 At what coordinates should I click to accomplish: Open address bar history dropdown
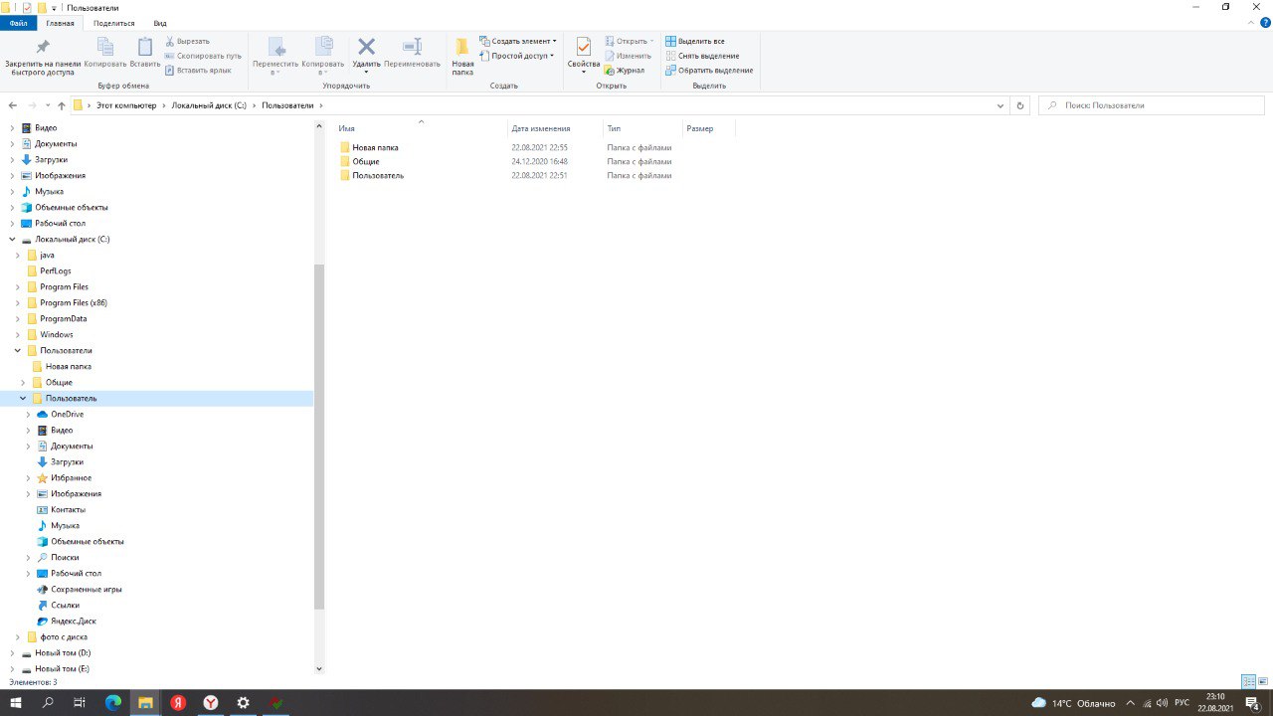click(x=1000, y=105)
